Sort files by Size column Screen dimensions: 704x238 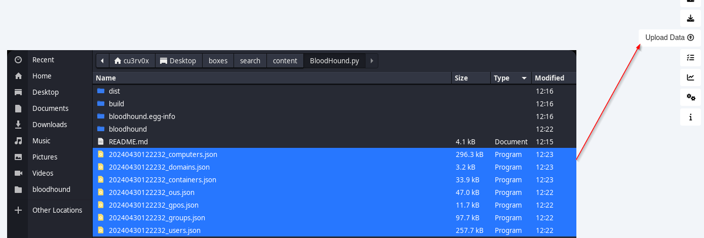[x=471, y=78]
